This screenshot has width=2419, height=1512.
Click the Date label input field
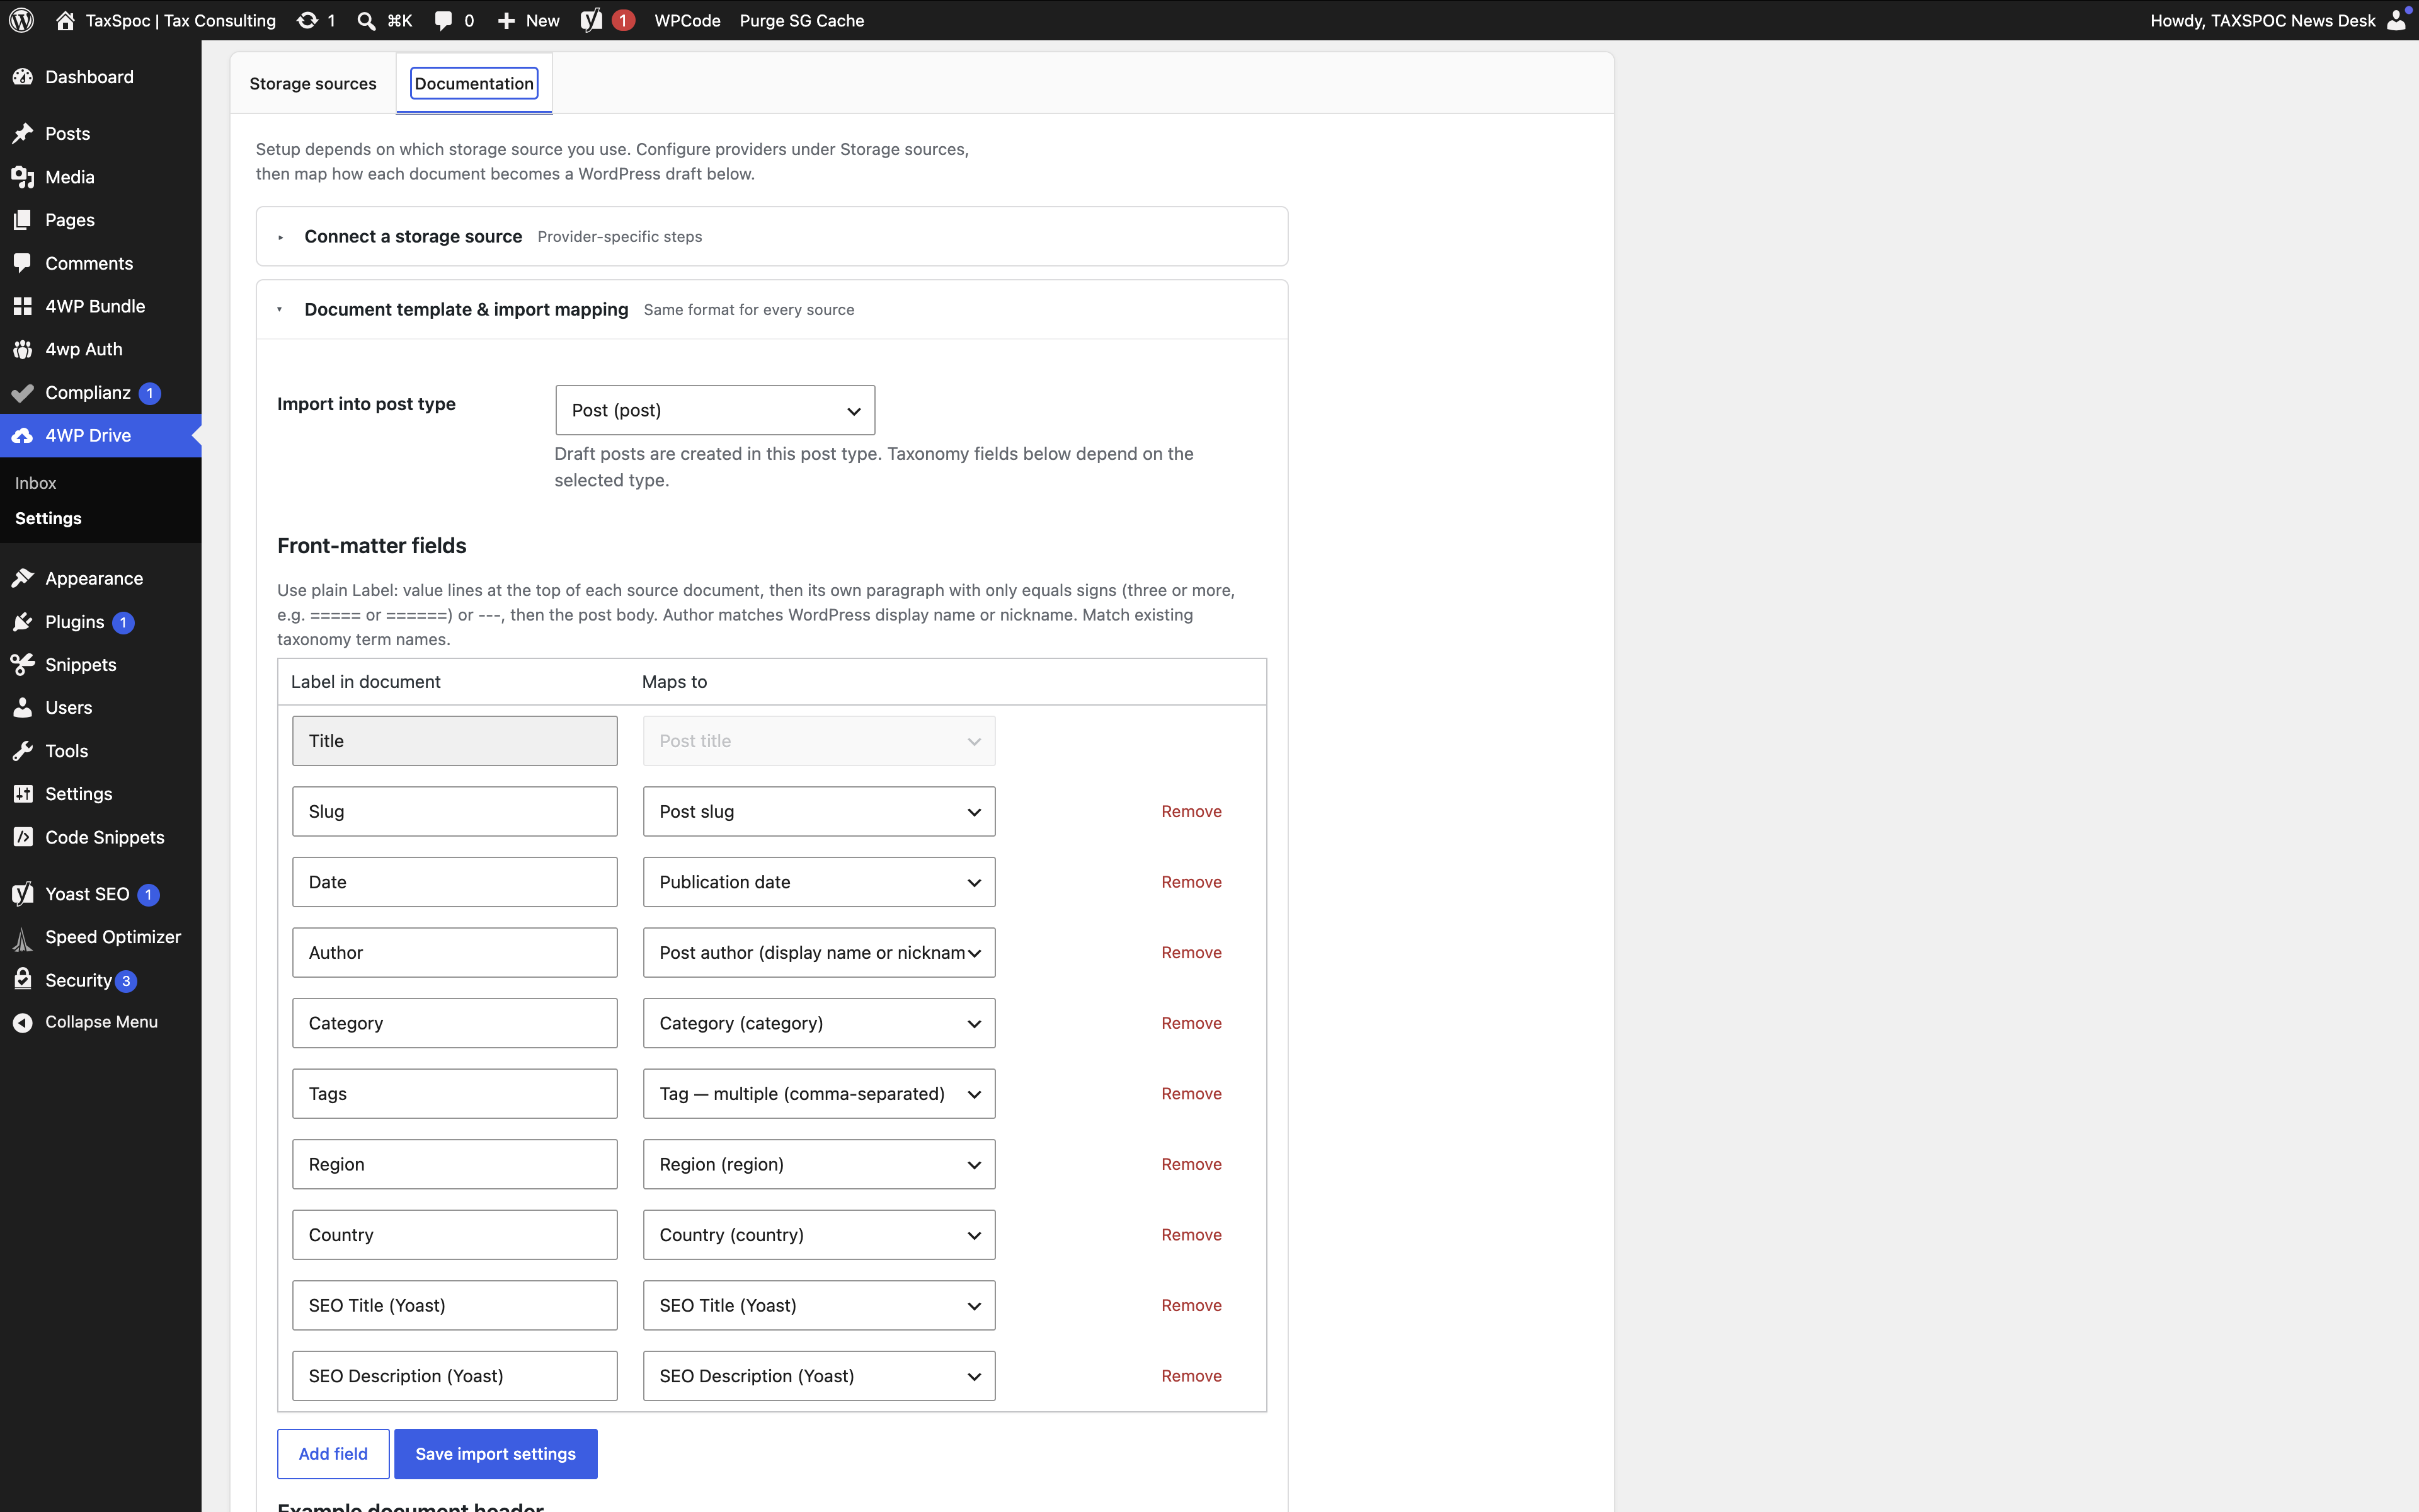click(455, 882)
